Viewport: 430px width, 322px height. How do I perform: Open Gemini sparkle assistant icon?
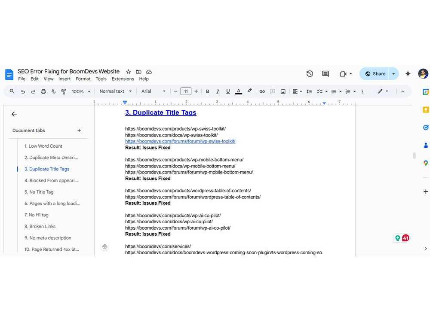pos(408,74)
